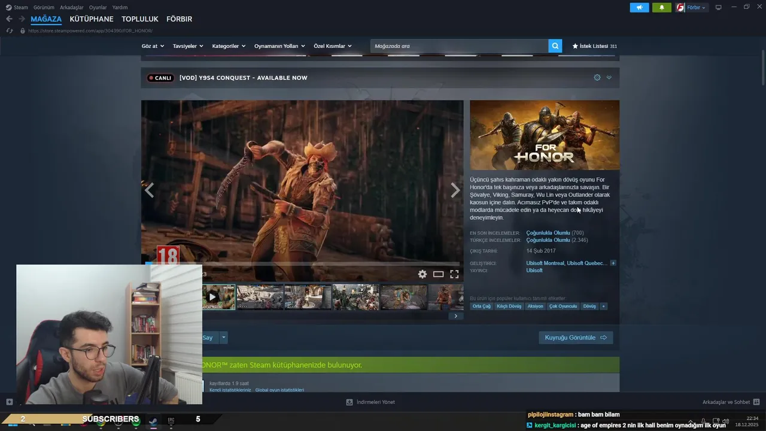Open the Yardım menu
The height and width of the screenshot is (431, 766).
pos(120,7)
